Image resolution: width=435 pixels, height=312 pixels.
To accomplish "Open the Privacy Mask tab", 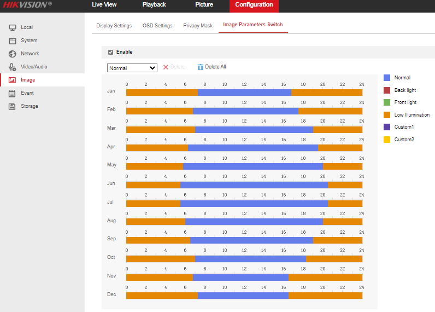I will [x=198, y=26].
